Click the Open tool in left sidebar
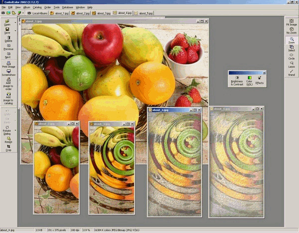Viewport: 299px width, 233px height. coord(7,22)
